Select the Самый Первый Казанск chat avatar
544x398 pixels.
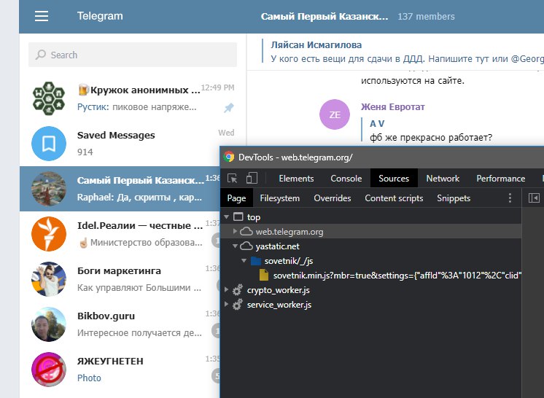(x=49, y=189)
